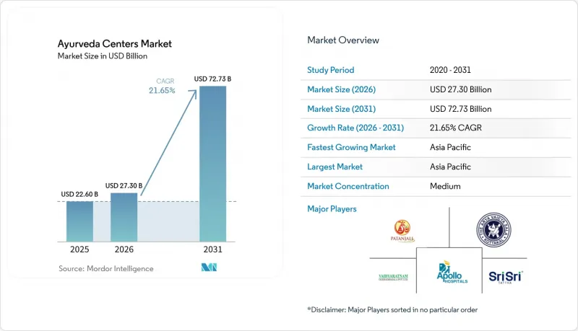Click the Market Overview heading
The width and height of the screenshot is (578, 331).
pos(343,40)
